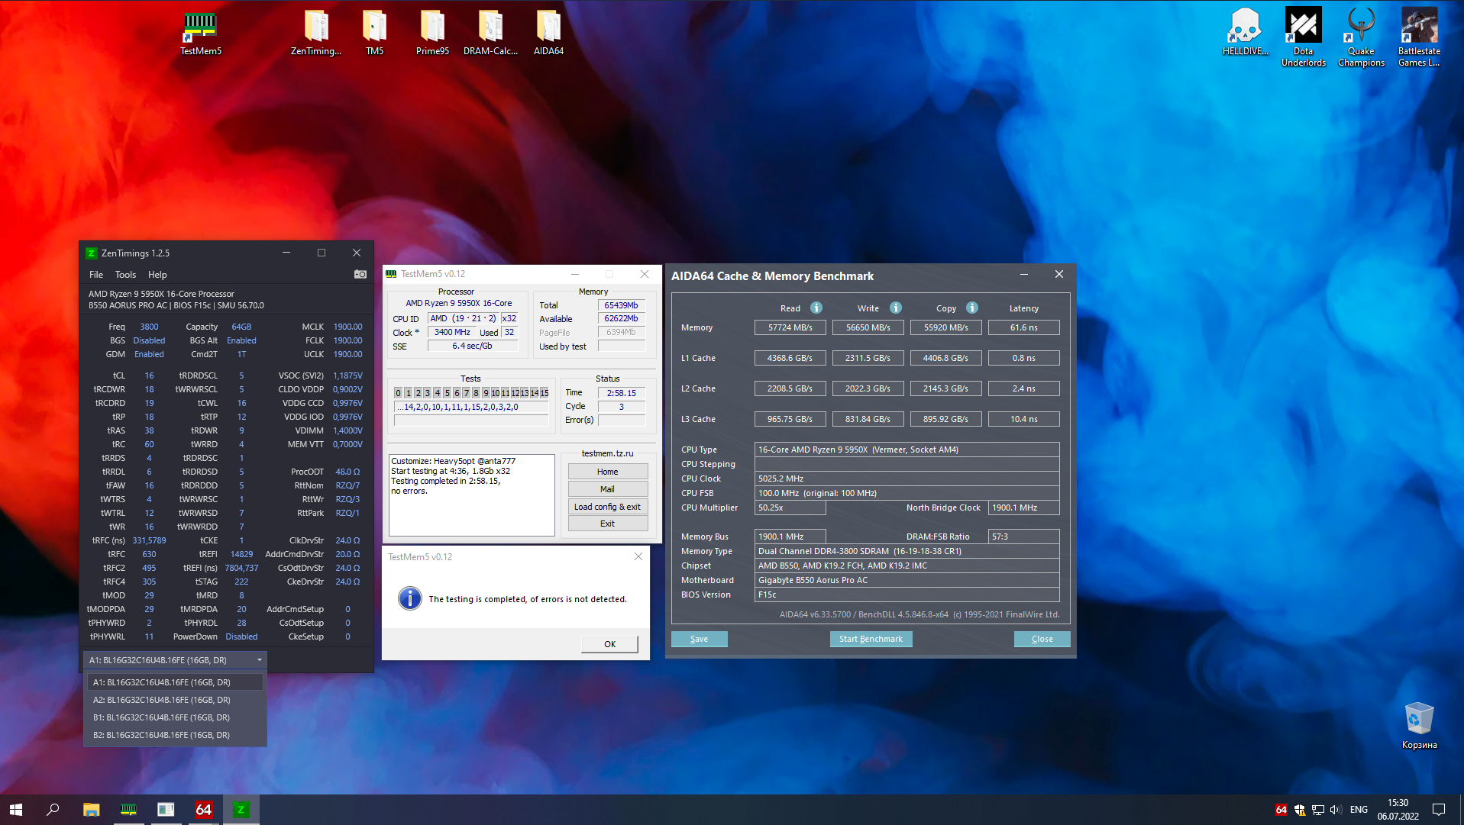
Task: Click Start Benchmark in AIDA64
Action: tap(871, 640)
